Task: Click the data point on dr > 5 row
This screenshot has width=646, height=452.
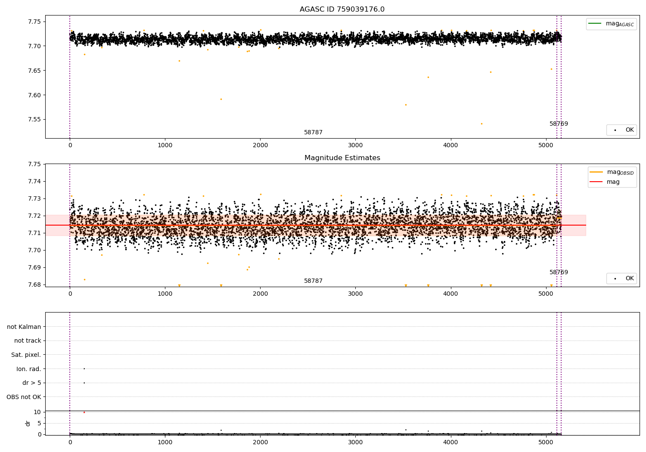Action: coord(84,383)
